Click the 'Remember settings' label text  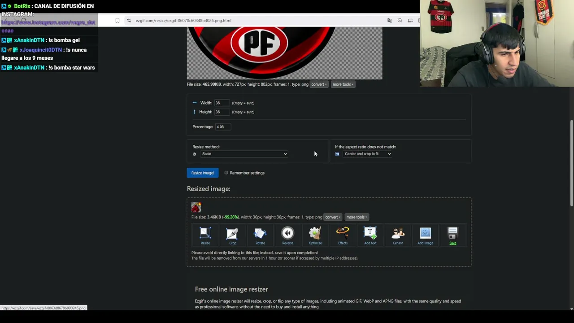point(247,173)
